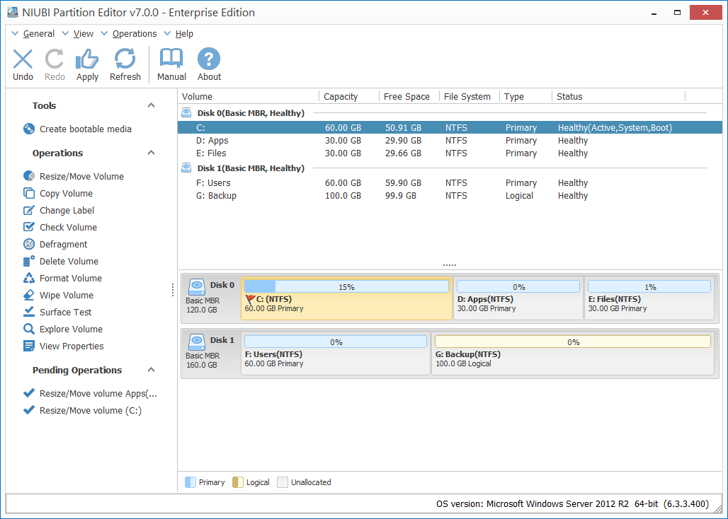Click the Disk 1 drive icon in list

click(187, 168)
